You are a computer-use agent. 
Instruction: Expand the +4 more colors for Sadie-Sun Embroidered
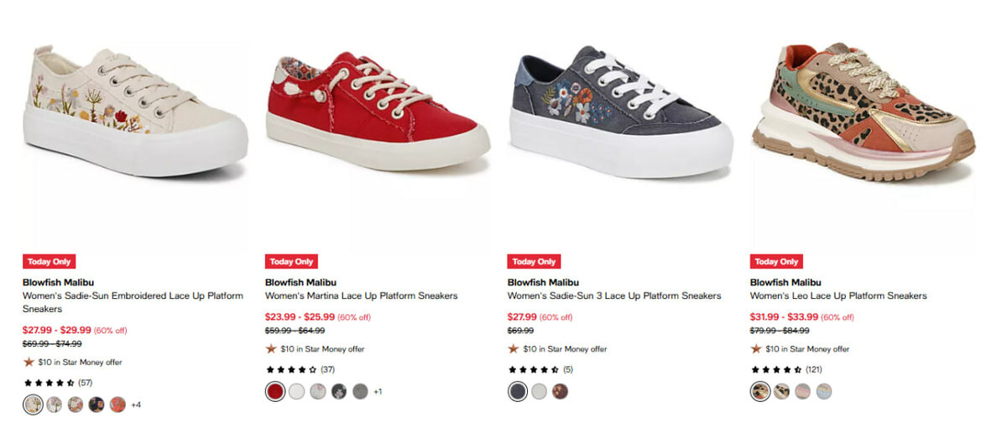[136, 405]
